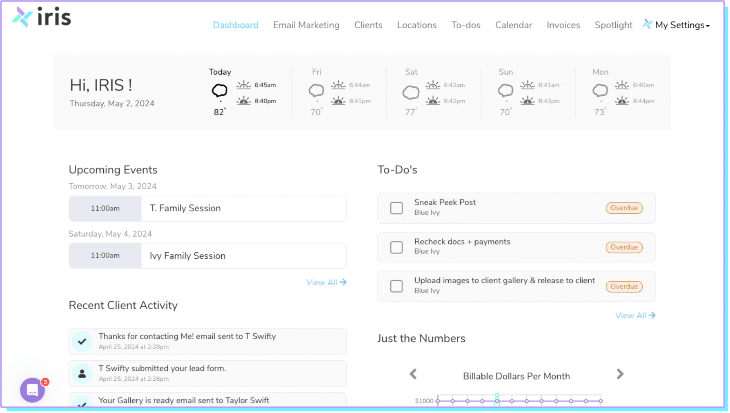The height and width of the screenshot is (413, 730).
Task: Click the sunrise icon under Friday
Action: coord(338,85)
